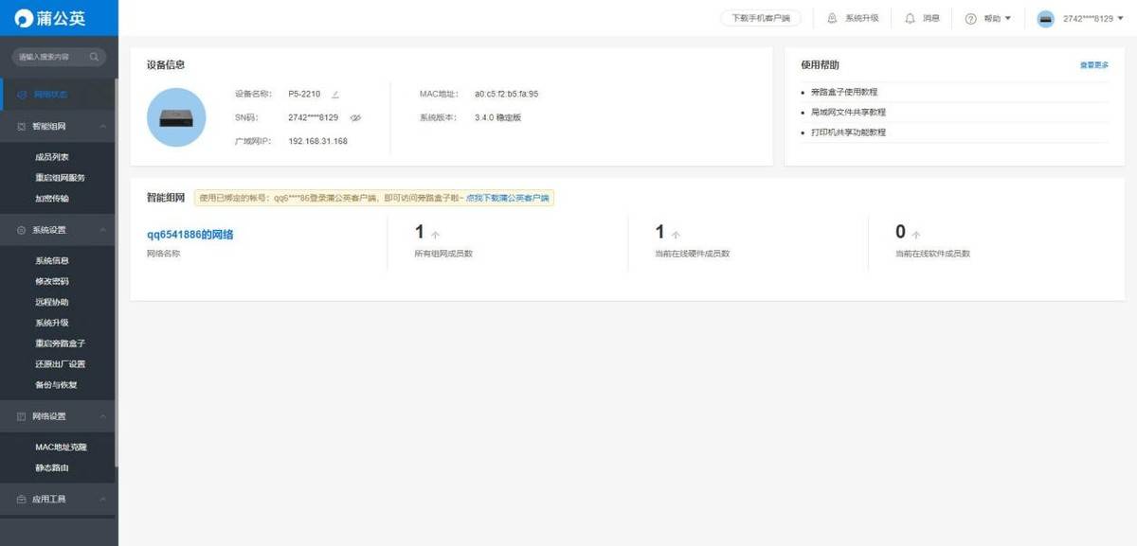The height and width of the screenshot is (546, 1137).
Task: Open 成员列表 in the sidebar
Action: (x=51, y=157)
